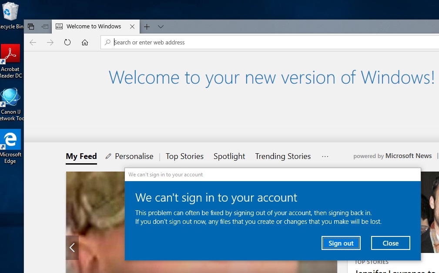Switch to Top Stories tab
Screen dimensions: 439x273
coord(184,156)
